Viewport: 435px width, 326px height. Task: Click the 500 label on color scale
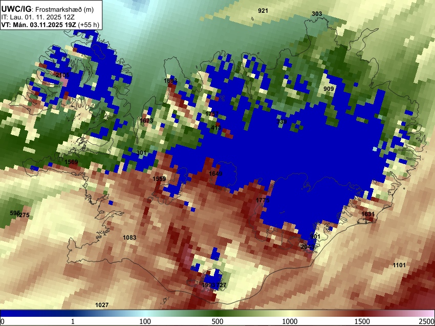point(217,321)
